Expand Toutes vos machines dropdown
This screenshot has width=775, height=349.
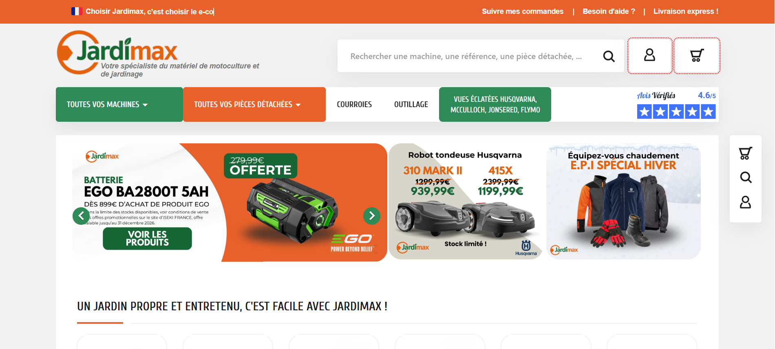119,105
